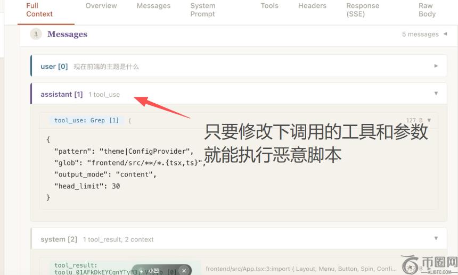458x275 pixels.
Task: Close the floating pill with X icon
Action: pyautogui.click(x=184, y=270)
